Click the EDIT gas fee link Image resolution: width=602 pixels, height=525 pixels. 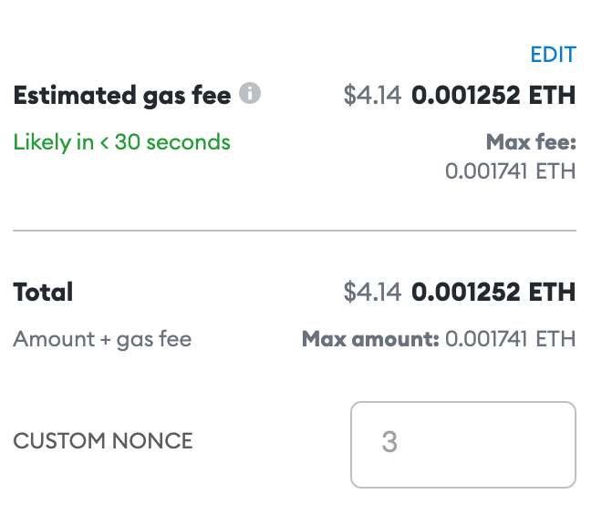tap(553, 55)
